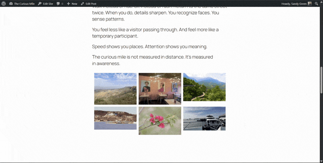Open the desert hills landscape photo
Screen dimensions: 323x163
click(115, 89)
